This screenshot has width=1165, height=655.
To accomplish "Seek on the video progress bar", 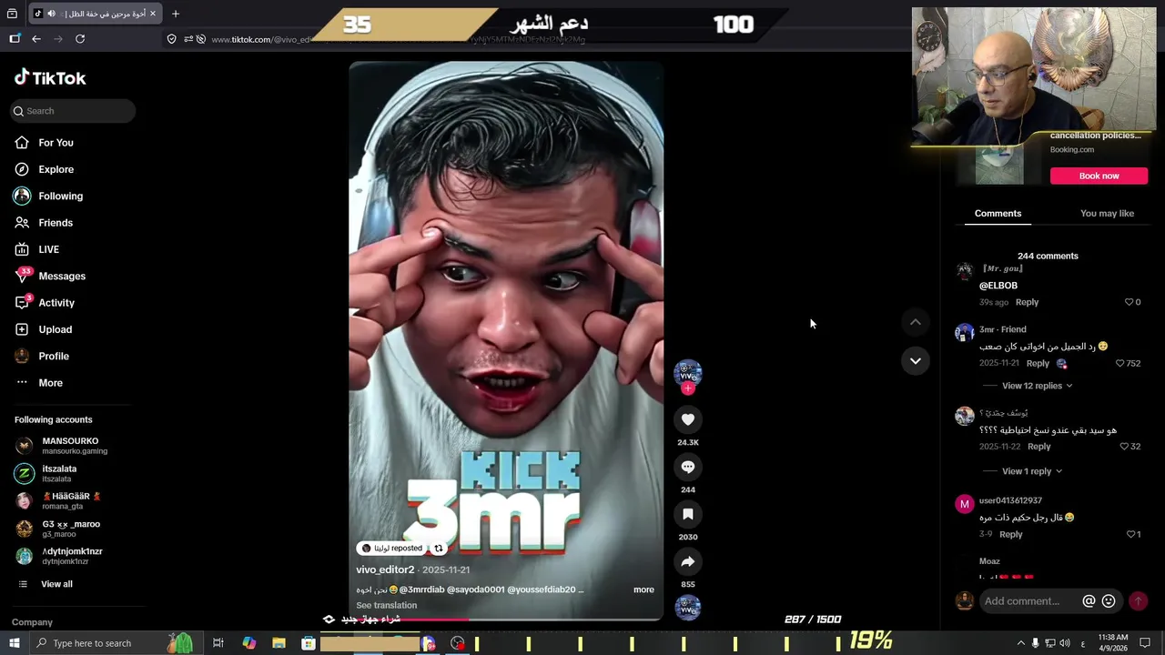I will (x=506, y=619).
